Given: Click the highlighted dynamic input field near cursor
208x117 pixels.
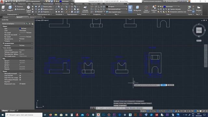Looking at the screenshot, I should click(163, 85).
